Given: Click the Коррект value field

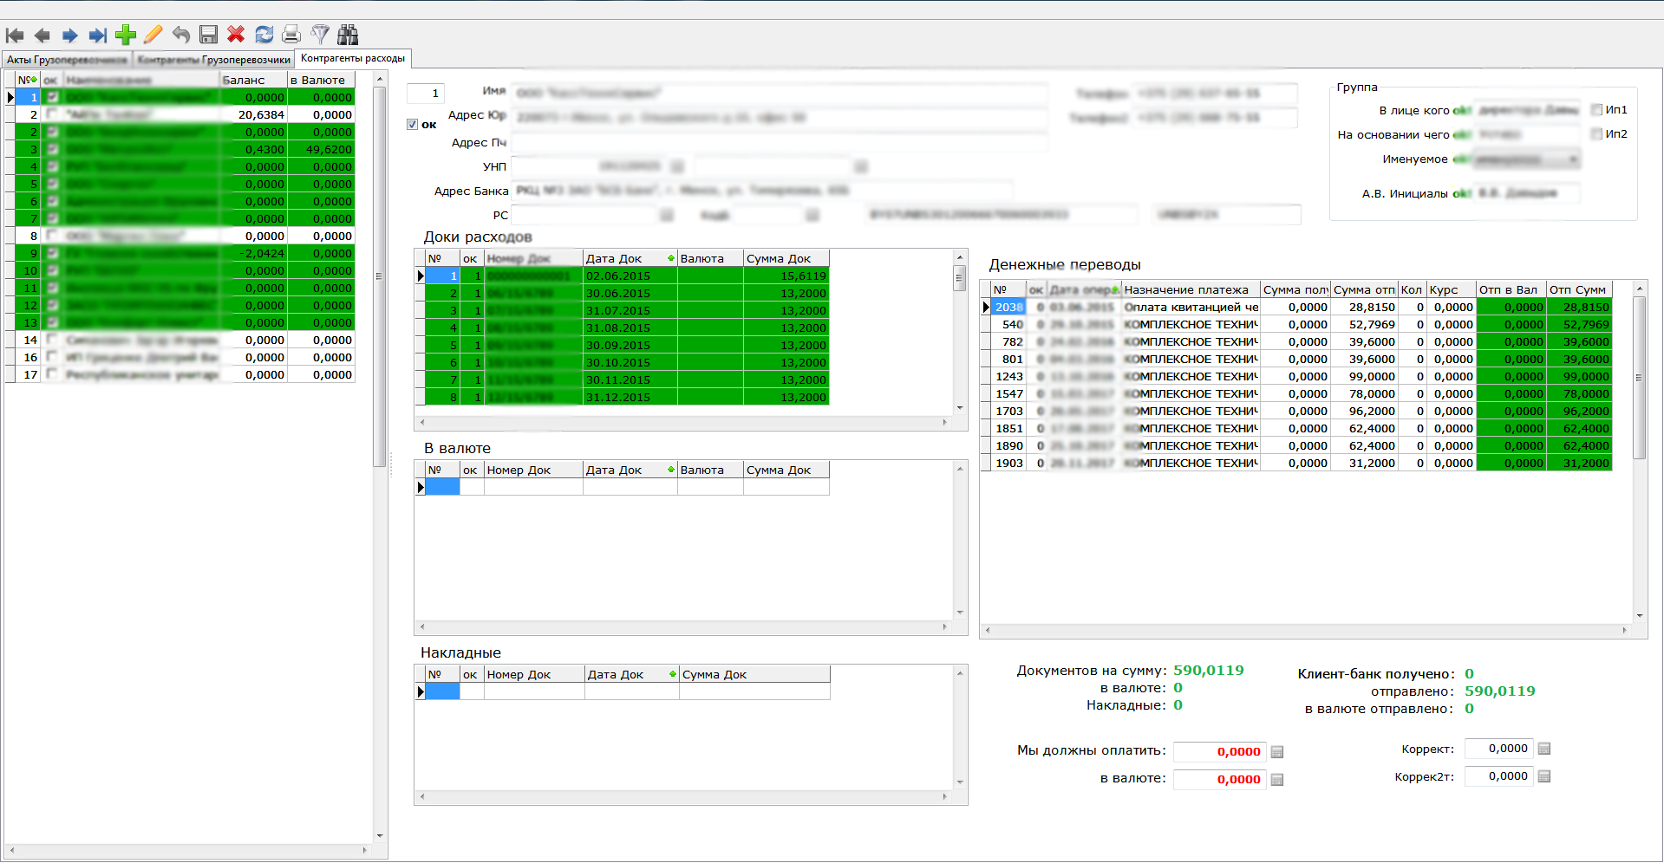Looking at the screenshot, I should pyautogui.click(x=1498, y=749).
